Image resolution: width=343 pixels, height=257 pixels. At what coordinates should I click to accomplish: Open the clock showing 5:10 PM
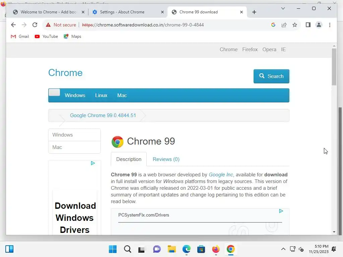coord(319,249)
